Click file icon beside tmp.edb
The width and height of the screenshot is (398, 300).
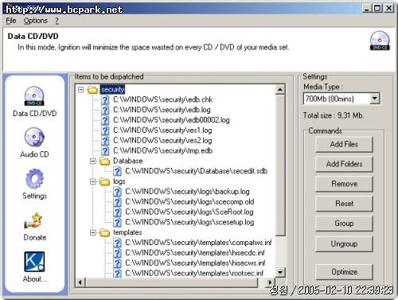pyautogui.click(x=105, y=150)
